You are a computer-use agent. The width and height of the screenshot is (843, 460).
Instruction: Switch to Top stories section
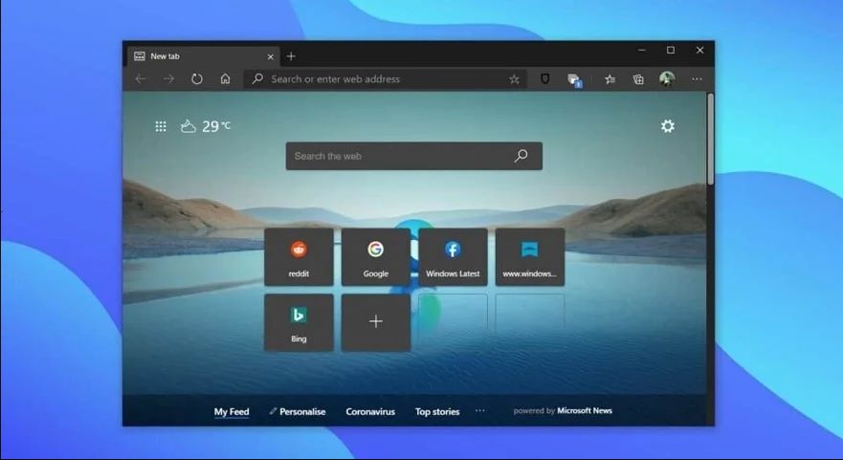coord(437,411)
